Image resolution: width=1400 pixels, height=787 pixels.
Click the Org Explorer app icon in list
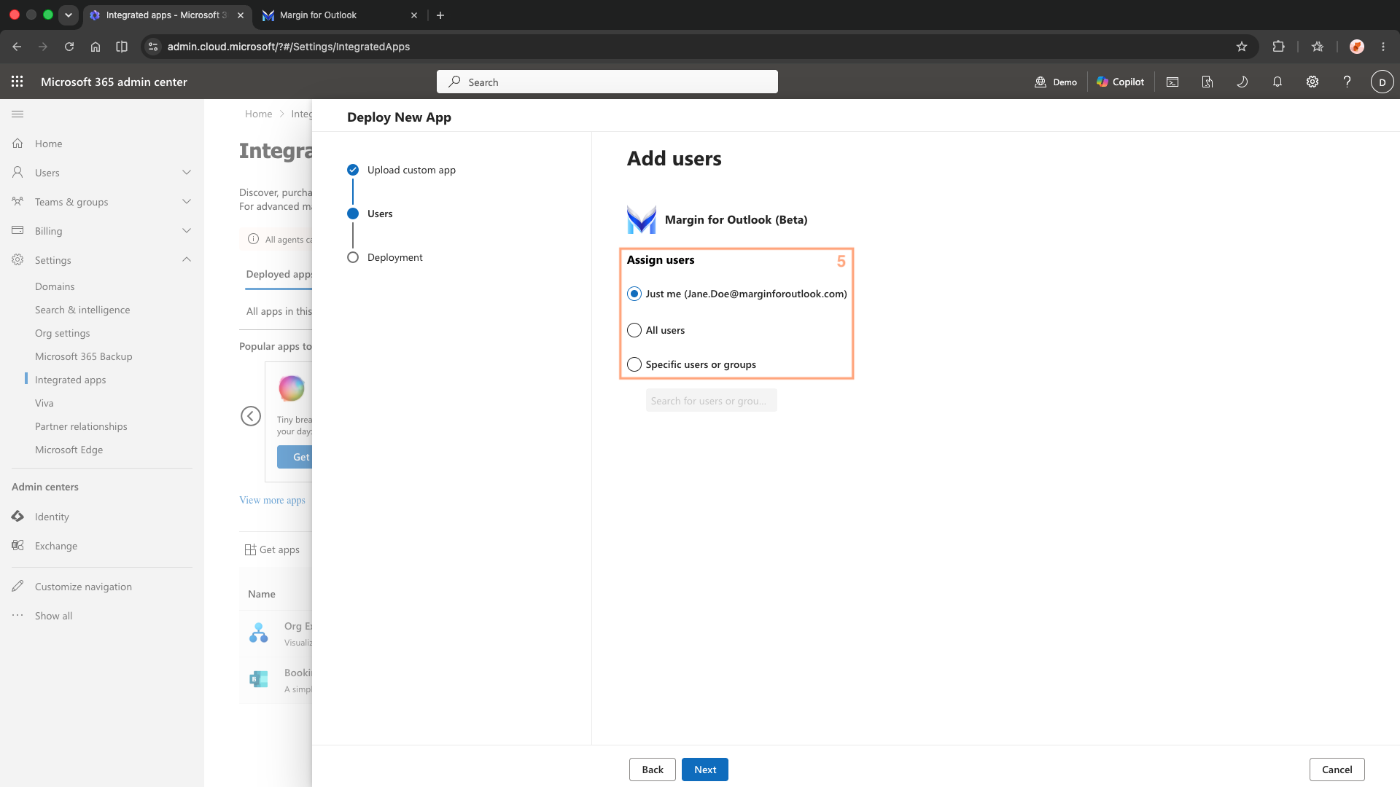[259, 633]
